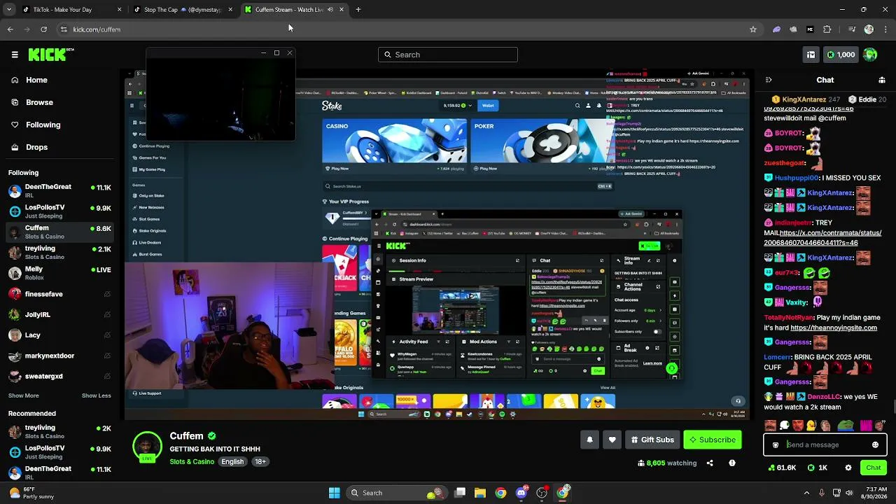Screen dimensions: 896x504
Task: Go back to the previous page
Action: pos(10,29)
